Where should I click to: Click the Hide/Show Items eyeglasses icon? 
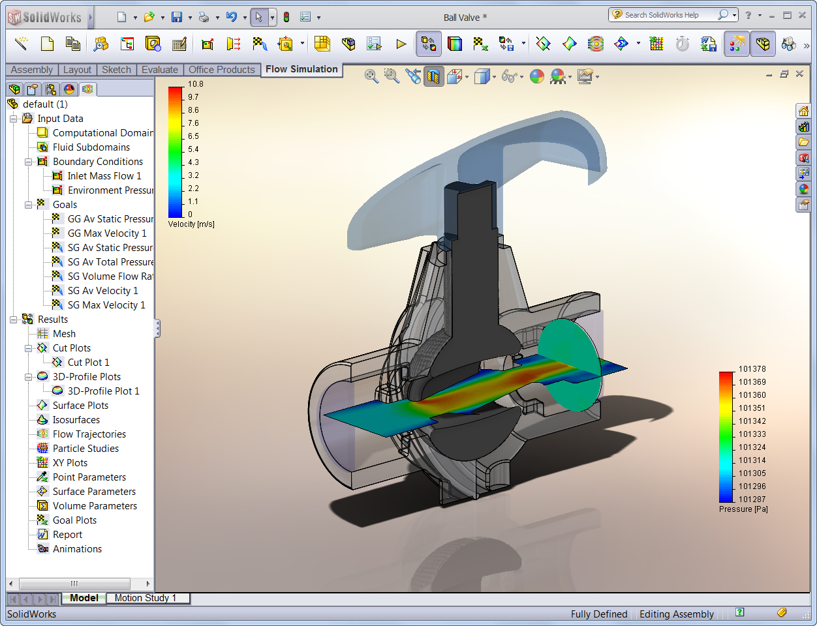(509, 76)
